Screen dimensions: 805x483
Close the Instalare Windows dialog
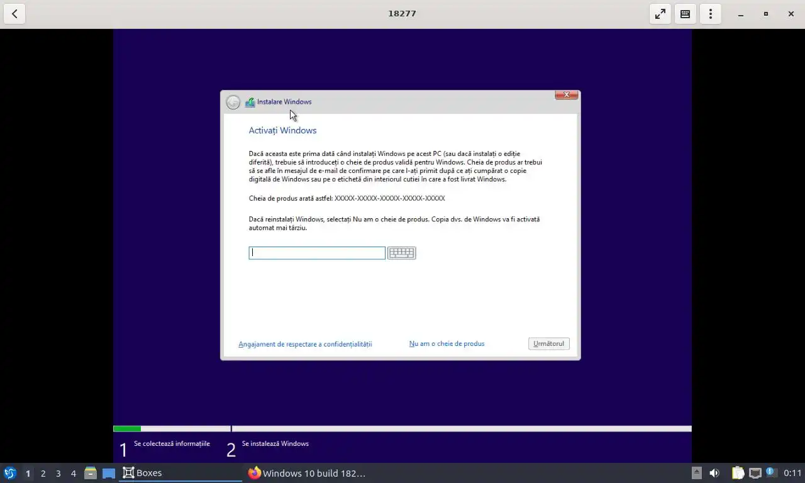pos(566,94)
